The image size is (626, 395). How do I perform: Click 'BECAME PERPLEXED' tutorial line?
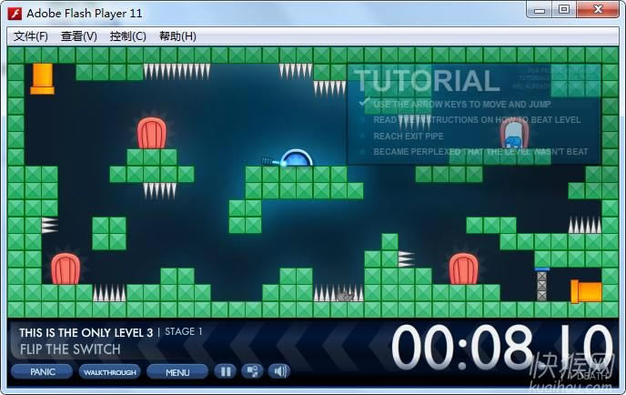(480, 152)
